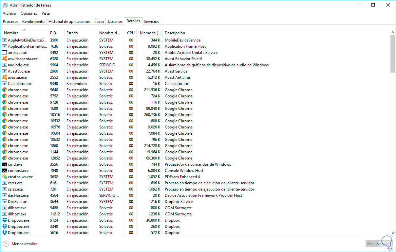Click Dropbox icon for PID 3348
Viewport: 396px width, 252px height.
pos(5,227)
